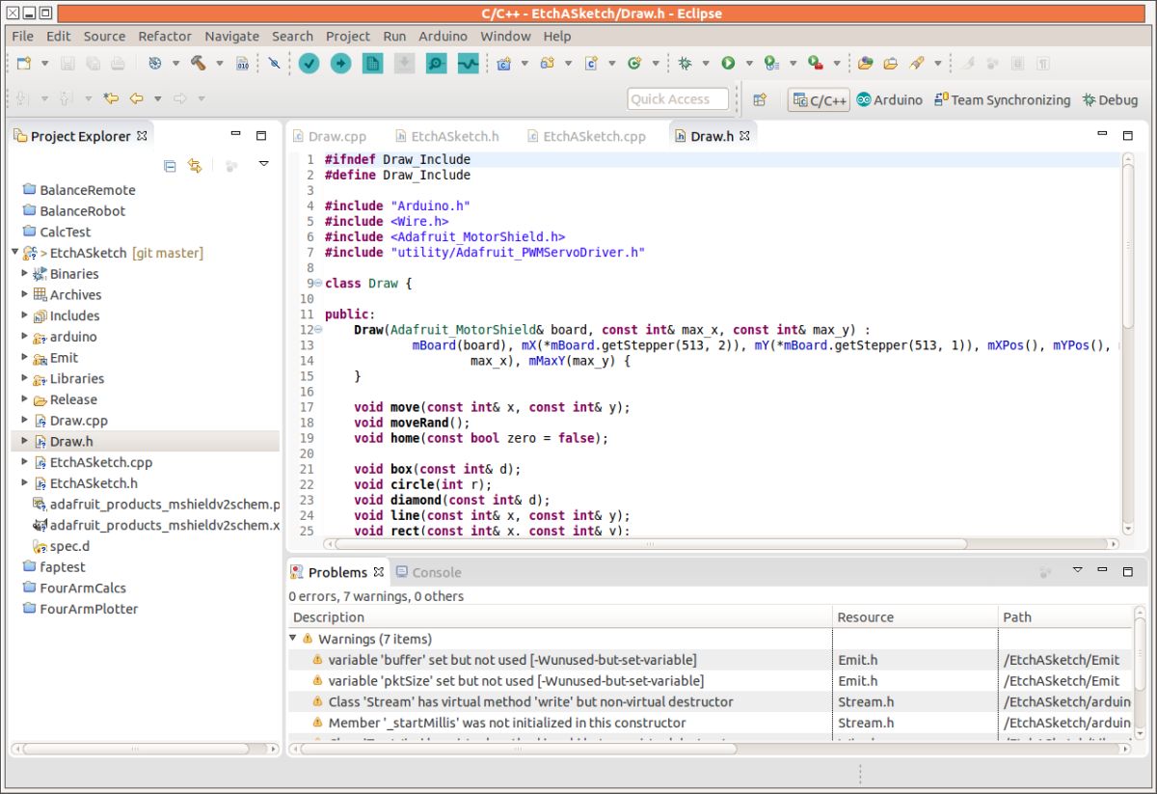Viewport: 1157px width, 794px height.
Task: Open Project Explorer view menu dropdown
Action: pos(263,165)
